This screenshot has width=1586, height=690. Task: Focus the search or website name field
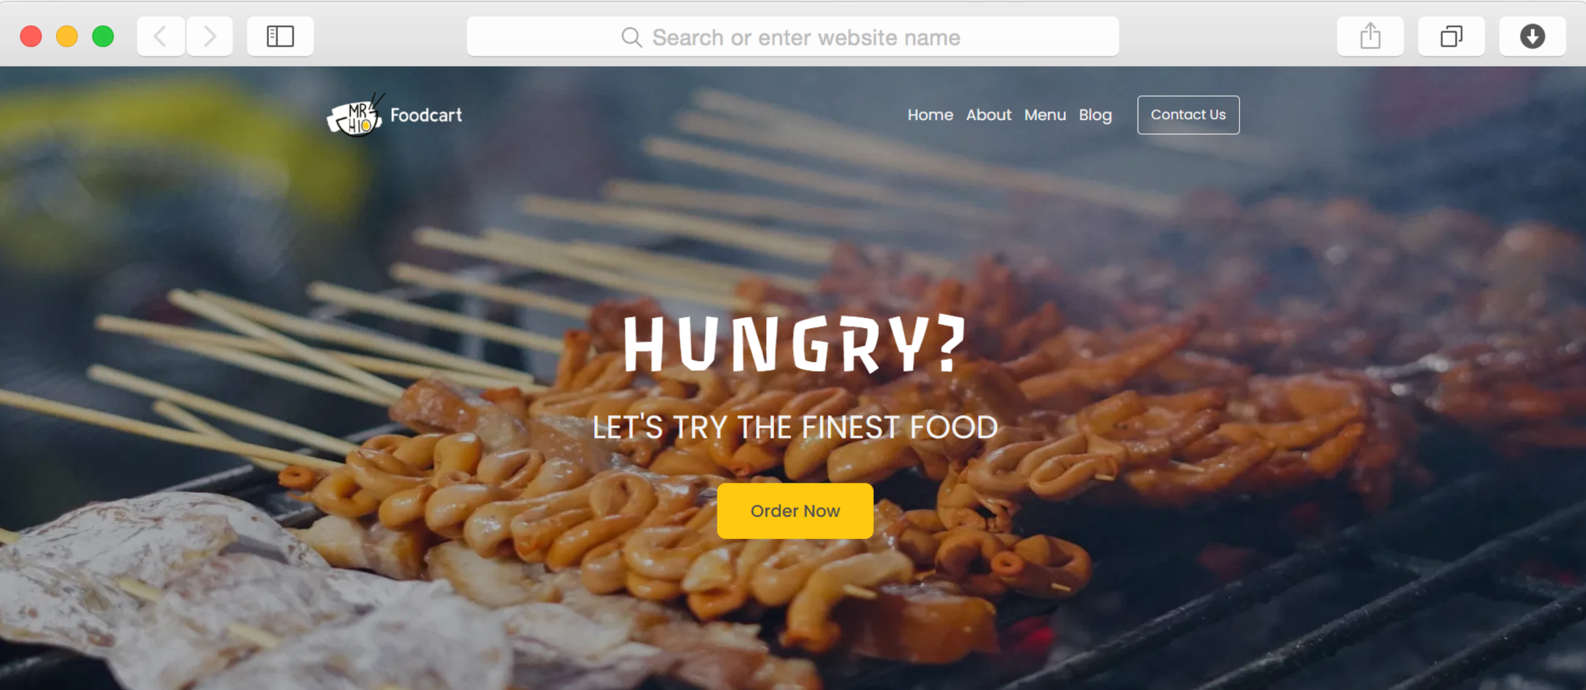pyautogui.click(x=792, y=37)
